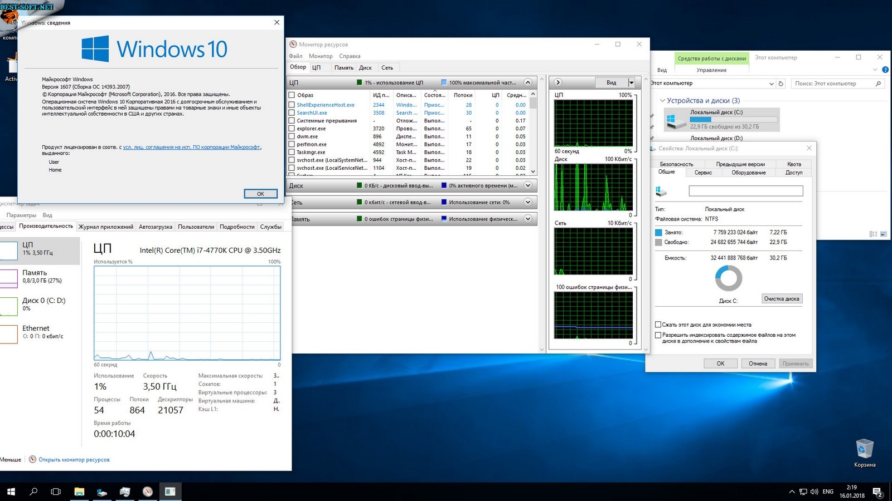Open the Автозагрузка tab in Task Manager
892x501 pixels.
[x=156, y=227]
